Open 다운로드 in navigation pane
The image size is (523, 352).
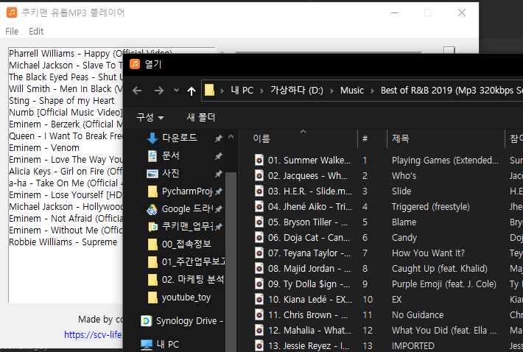click(x=180, y=138)
